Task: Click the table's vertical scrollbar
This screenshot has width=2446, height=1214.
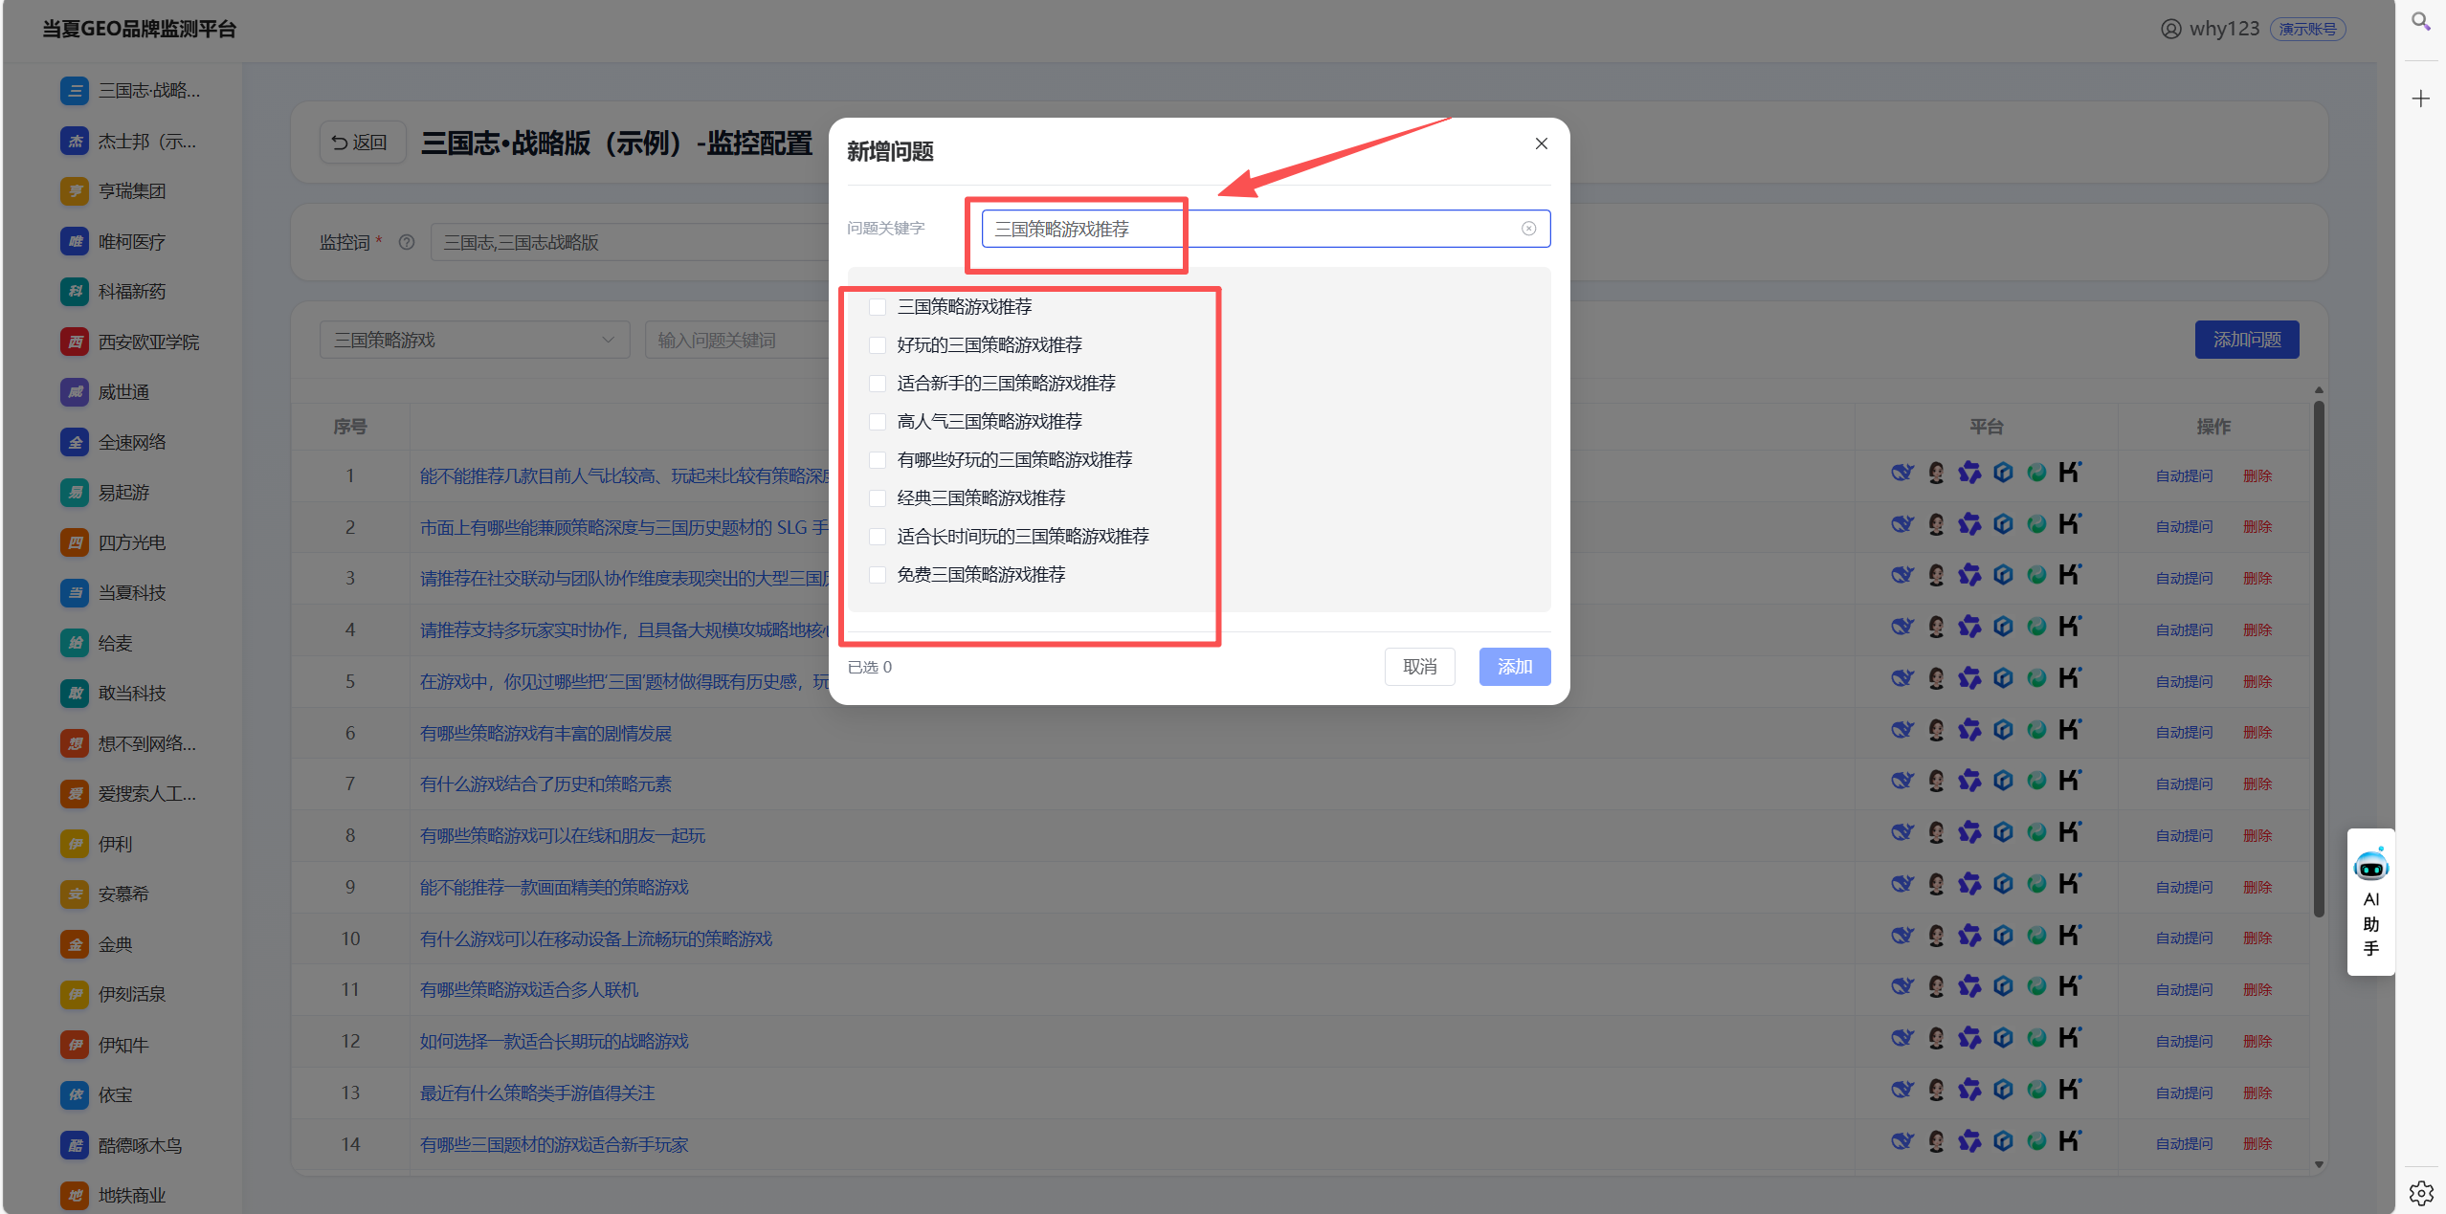Action: point(2318,660)
